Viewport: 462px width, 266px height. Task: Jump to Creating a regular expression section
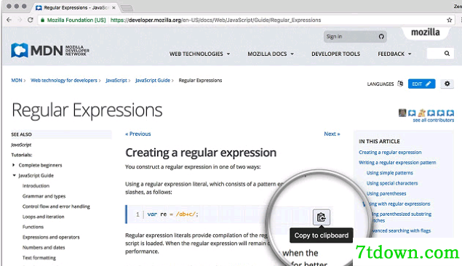(x=390, y=152)
